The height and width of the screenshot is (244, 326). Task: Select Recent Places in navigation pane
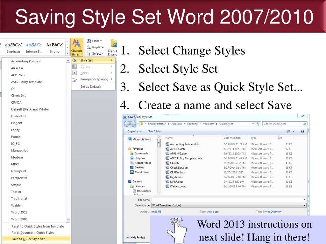140,163
